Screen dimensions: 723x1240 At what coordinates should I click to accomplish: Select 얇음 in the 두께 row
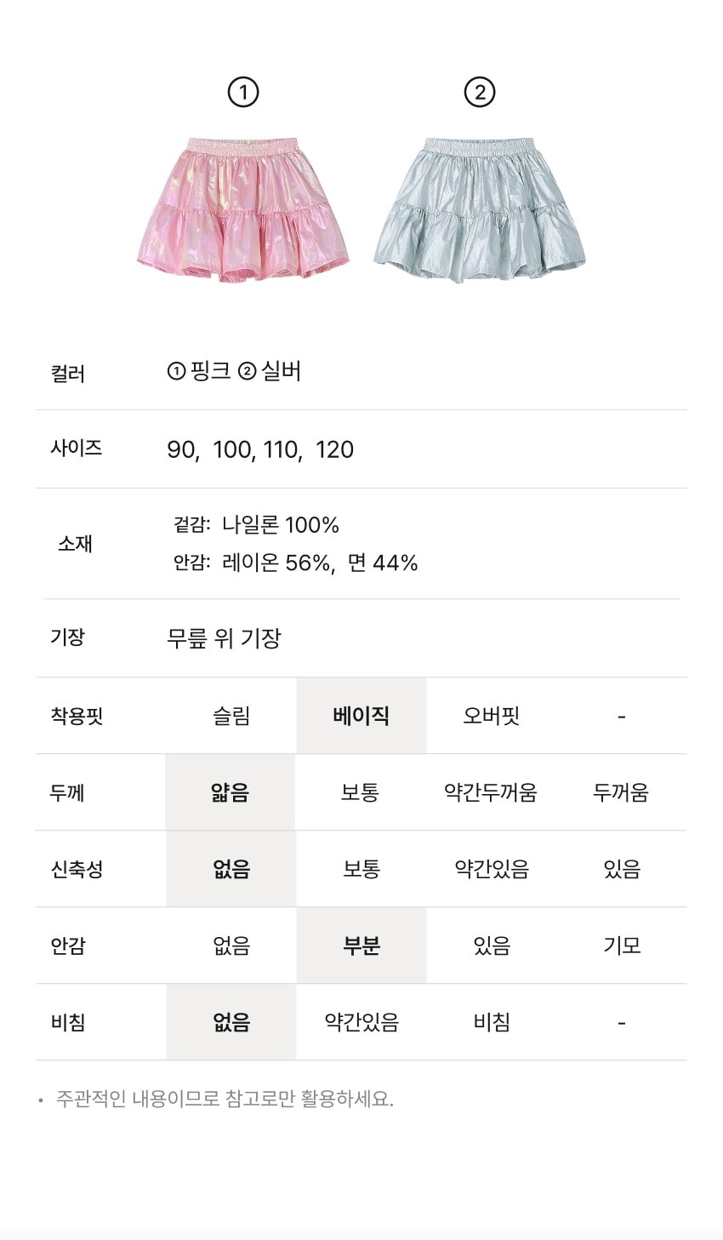click(231, 792)
